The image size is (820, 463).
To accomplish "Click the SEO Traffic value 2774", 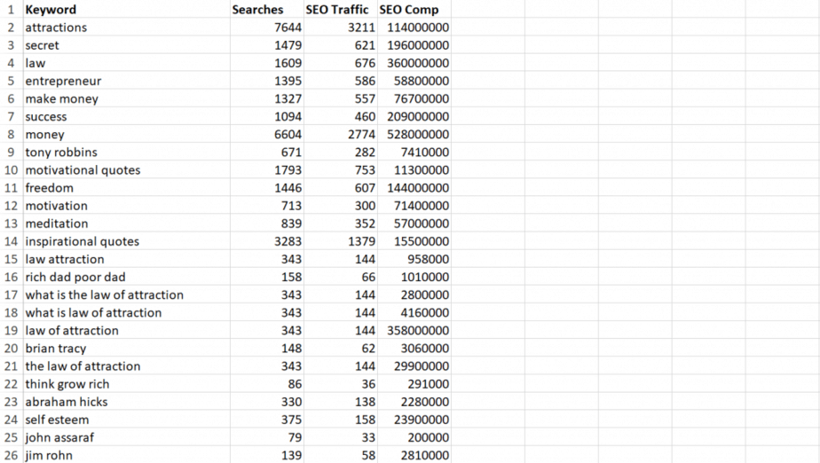I will click(341, 134).
